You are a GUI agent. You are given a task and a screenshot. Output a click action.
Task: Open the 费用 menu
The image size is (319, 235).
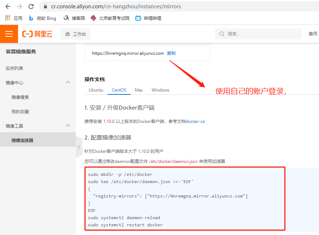(x=313, y=34)
